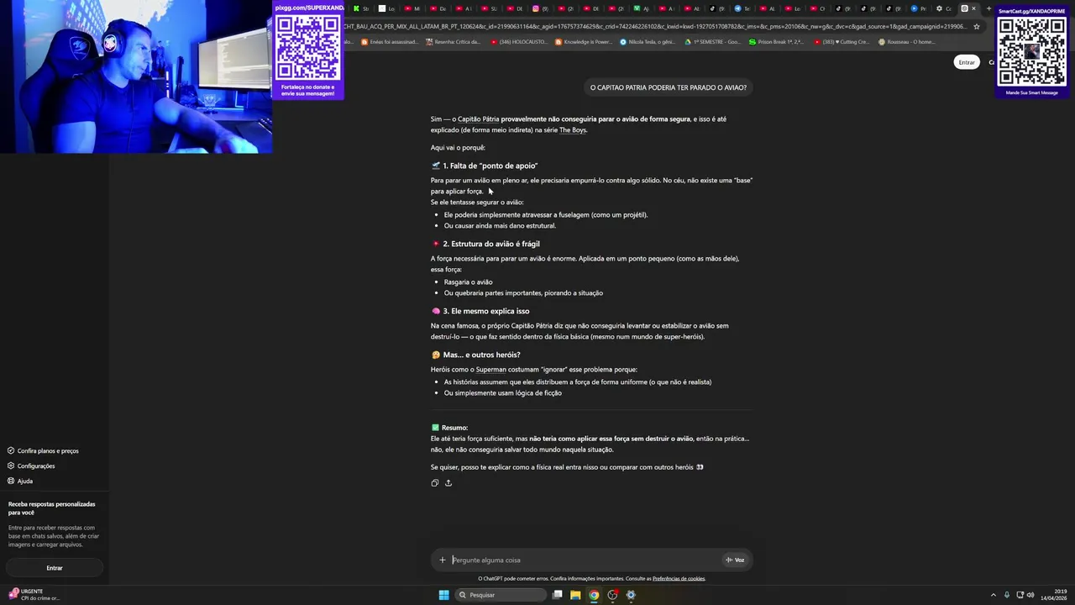The height and width of the screenshot is (605, 1075).
Task: Open File Explorer from the taskbar
Action: (x=575, y=595)
